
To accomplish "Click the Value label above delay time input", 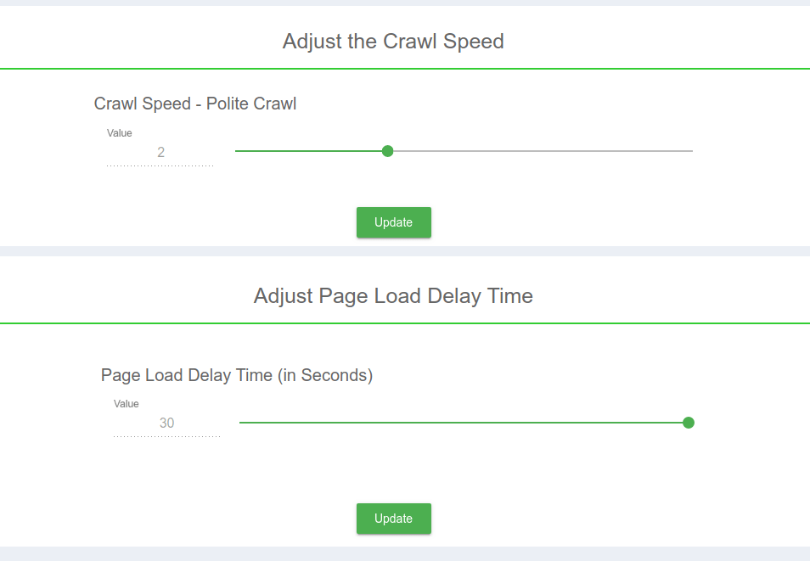I will (126, 403).
